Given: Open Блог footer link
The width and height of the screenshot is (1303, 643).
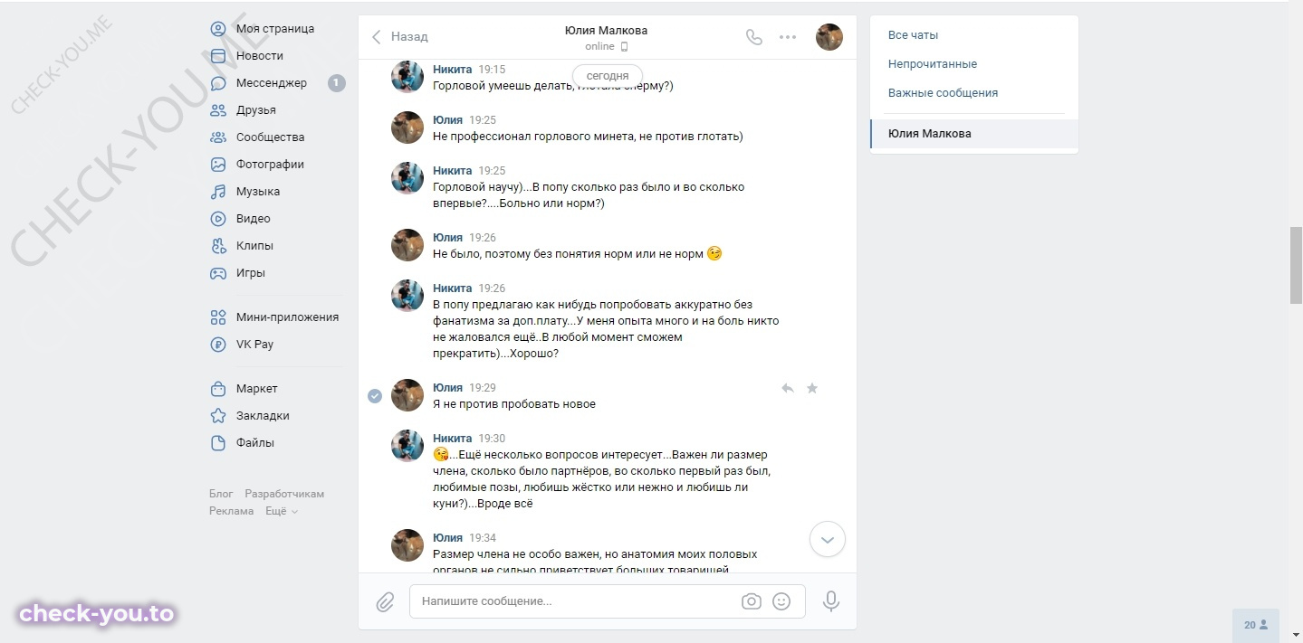Looking at the screenshot, I should 221,494.
